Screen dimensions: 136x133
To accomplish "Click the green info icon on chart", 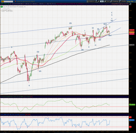I will pyautogui.click(x=2, y=7).
